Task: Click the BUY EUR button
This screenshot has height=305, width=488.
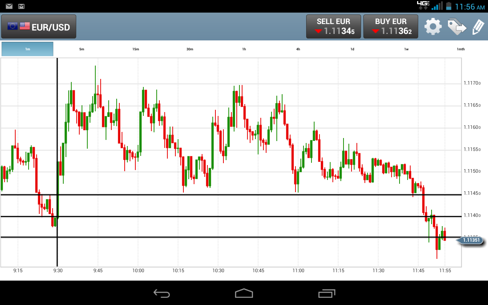Action: click(x=391, y=27)
